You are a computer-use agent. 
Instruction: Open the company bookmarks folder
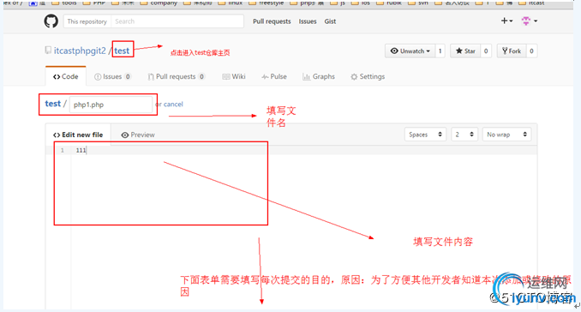[159, 3]
